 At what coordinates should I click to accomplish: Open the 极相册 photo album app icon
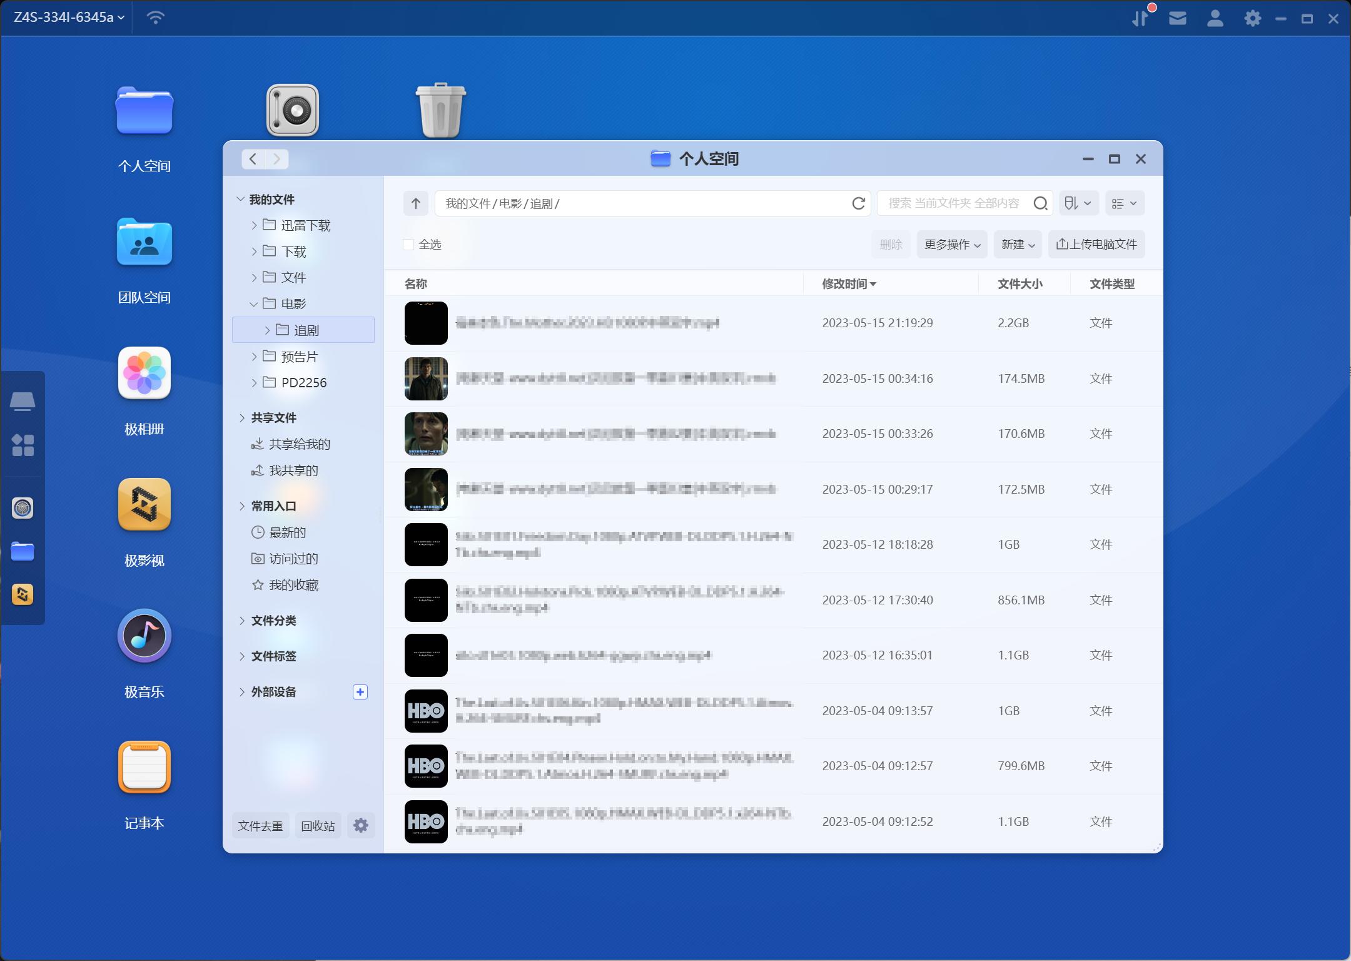pyautogui.click(x=144, y=374)
